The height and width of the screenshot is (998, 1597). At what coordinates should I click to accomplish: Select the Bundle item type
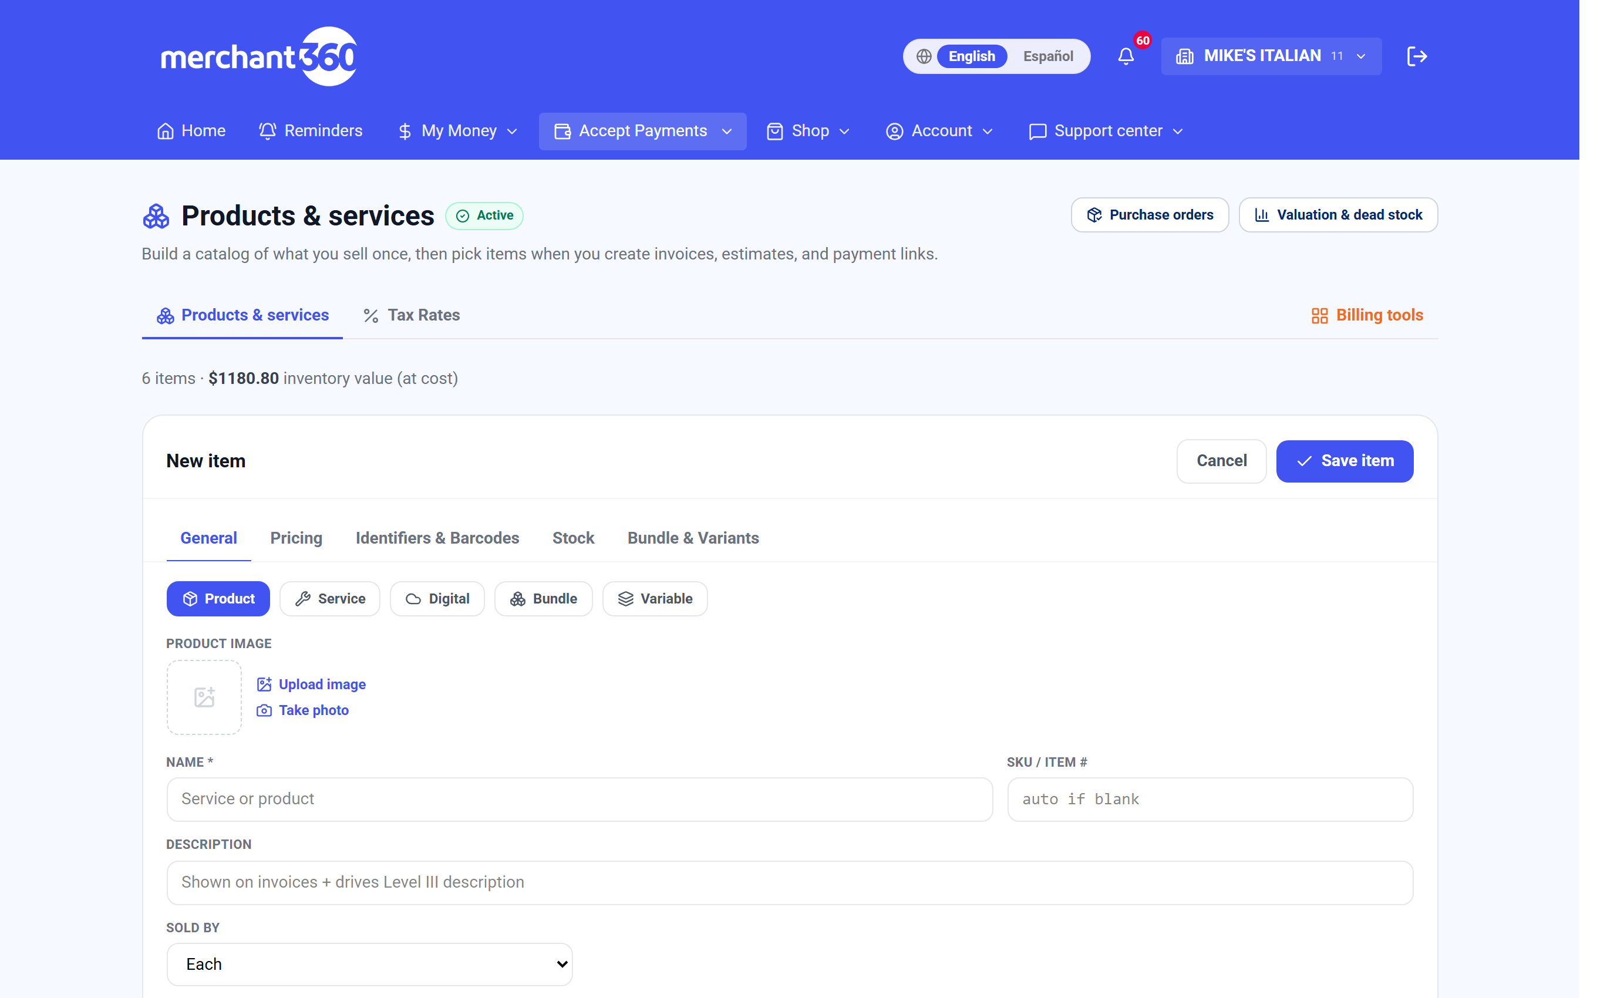point(544,599)
